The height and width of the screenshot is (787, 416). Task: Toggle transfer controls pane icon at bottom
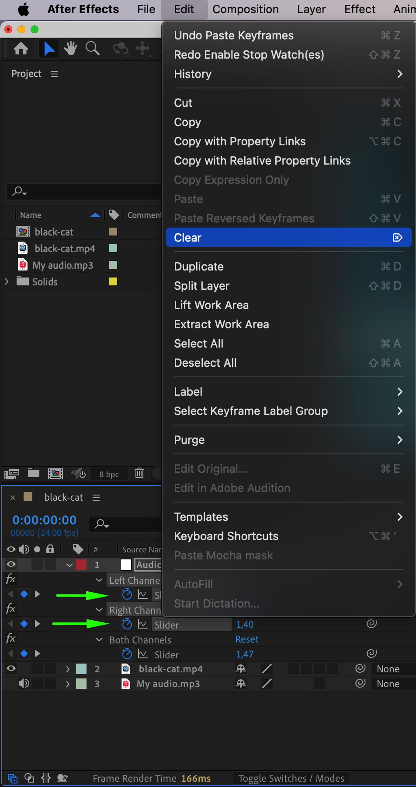pos(29,778)
